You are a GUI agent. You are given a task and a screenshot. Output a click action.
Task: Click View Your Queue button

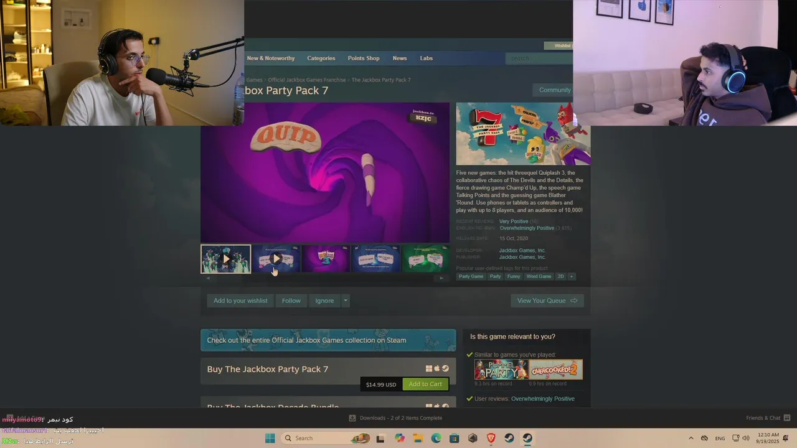point(547,301)
